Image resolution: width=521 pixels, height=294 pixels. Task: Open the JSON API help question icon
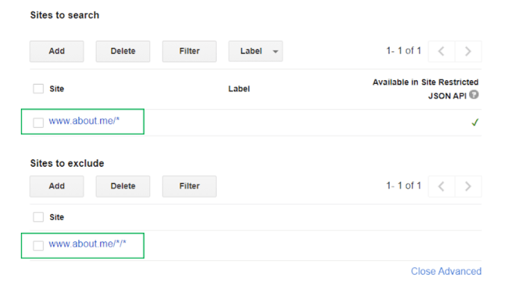(x=474, y=95)
